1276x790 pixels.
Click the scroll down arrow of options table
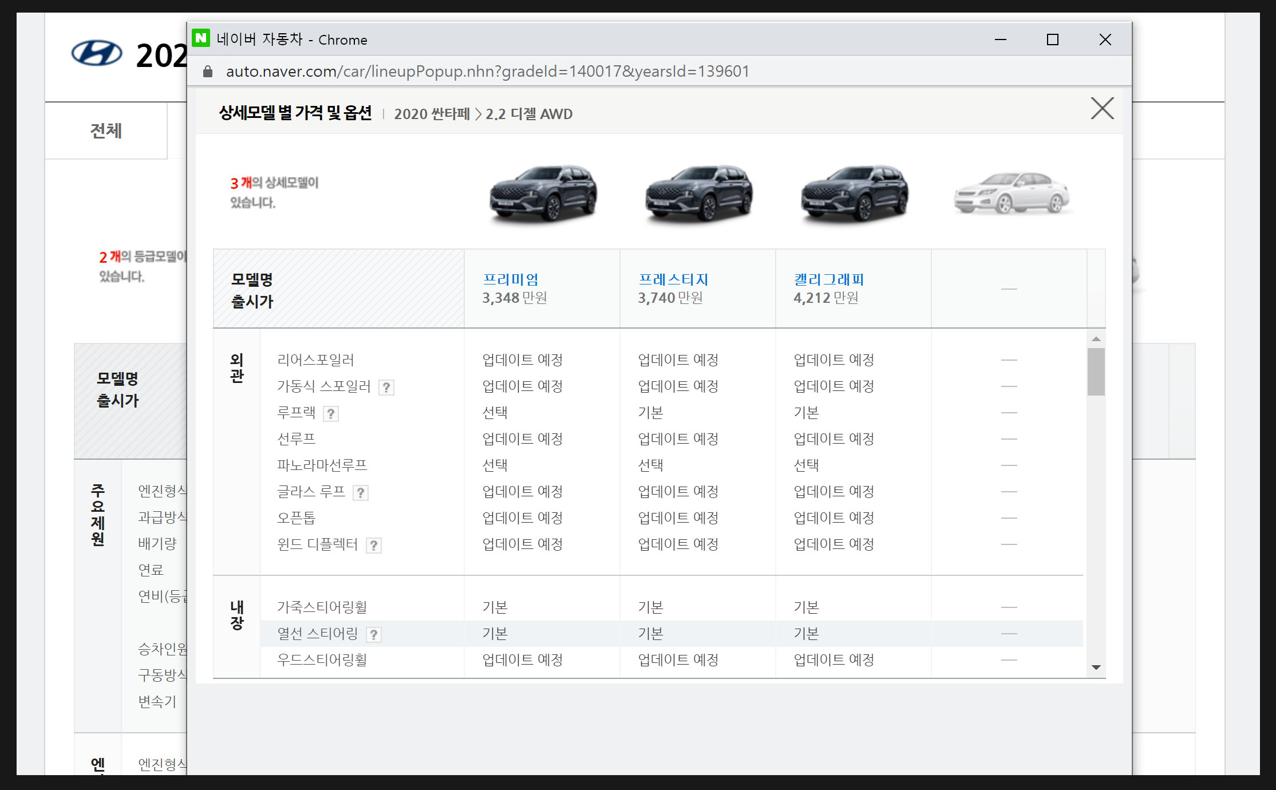[1096, 667]
